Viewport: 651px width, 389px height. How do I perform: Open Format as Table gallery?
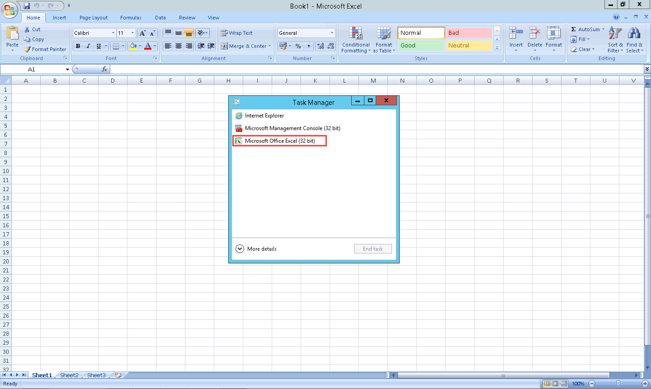tap(384, 40)
